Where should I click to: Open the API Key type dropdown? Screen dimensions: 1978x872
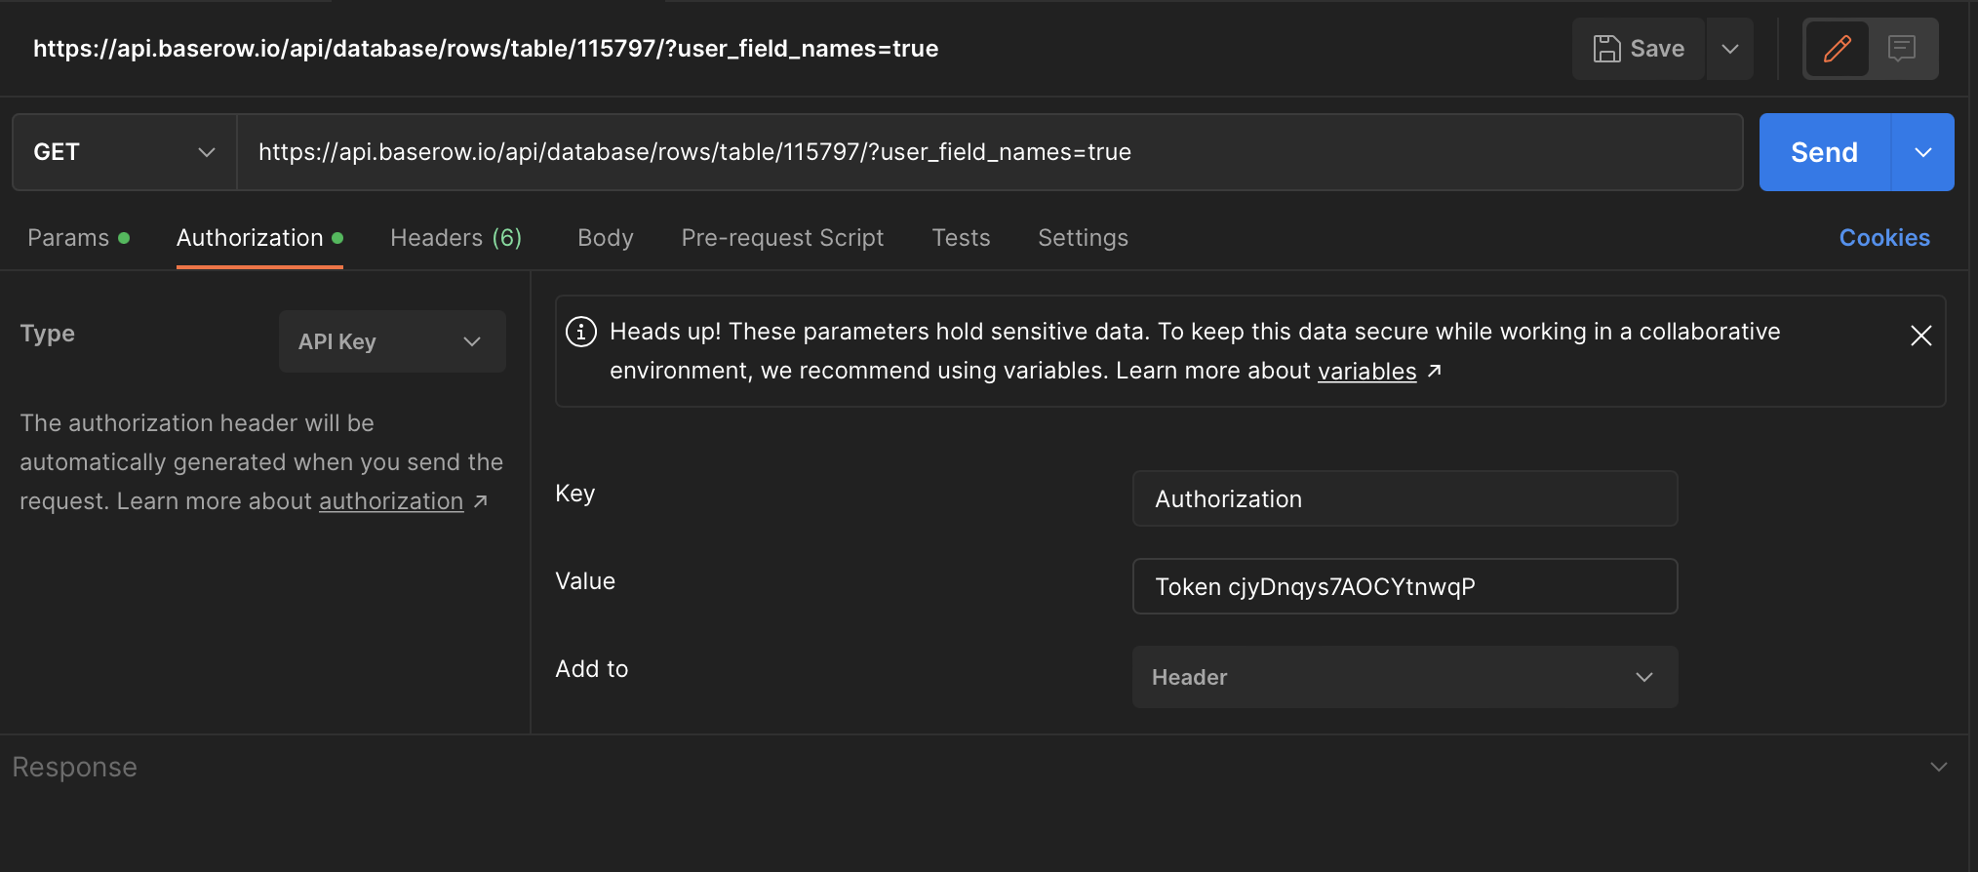[x=392, y=341]
